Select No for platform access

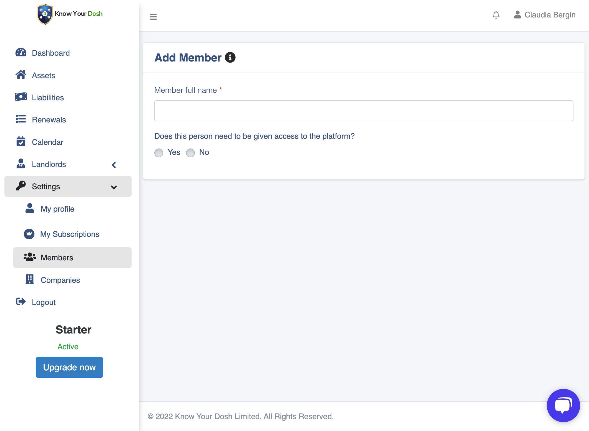[x=190, y=153]
